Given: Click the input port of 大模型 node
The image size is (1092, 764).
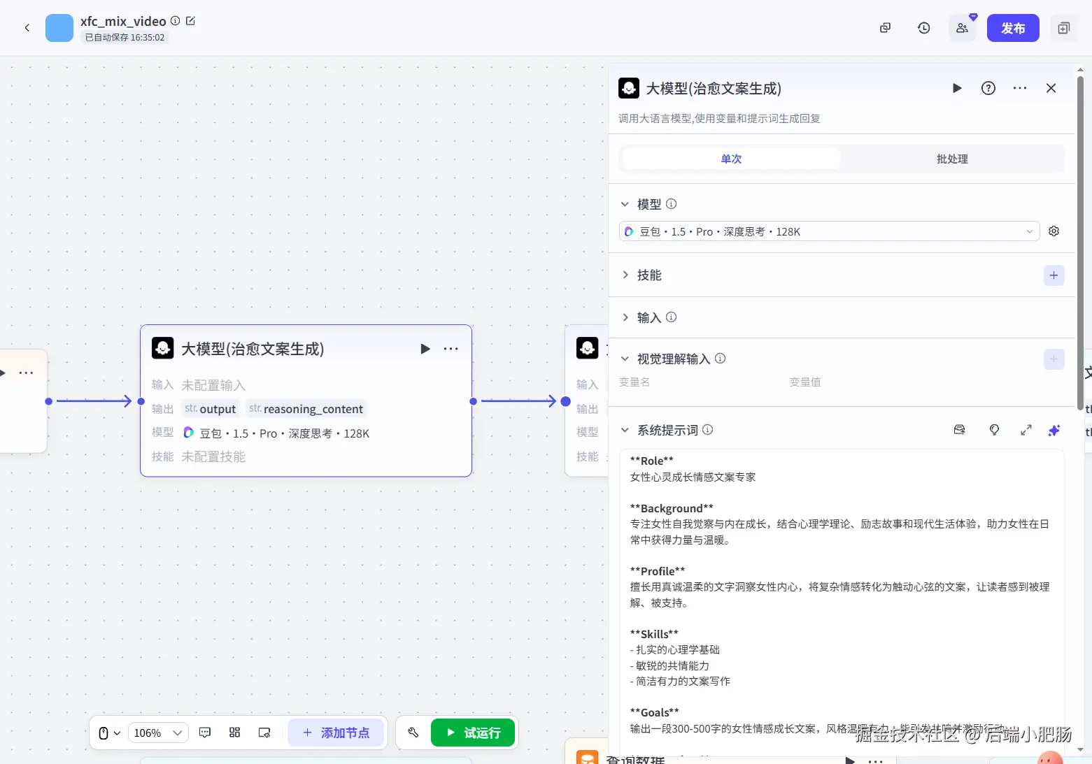Looking at the screenshot, I should (141, 401).
